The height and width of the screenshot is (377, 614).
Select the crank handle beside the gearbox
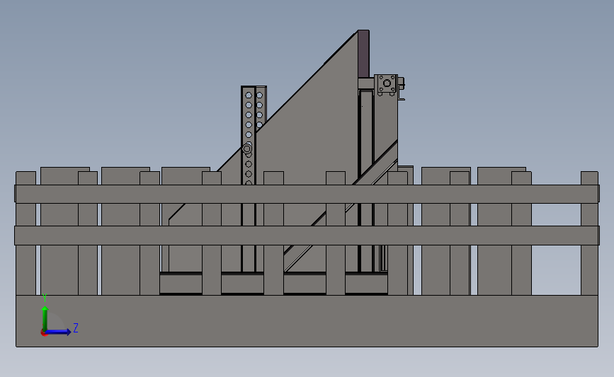[402, 89]
